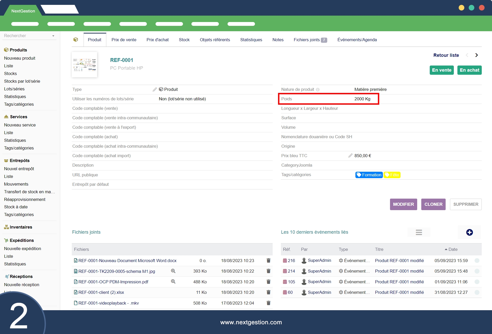Click the pencil icon beside Type
The image size is (492, 334).
(x=155, y=89)
